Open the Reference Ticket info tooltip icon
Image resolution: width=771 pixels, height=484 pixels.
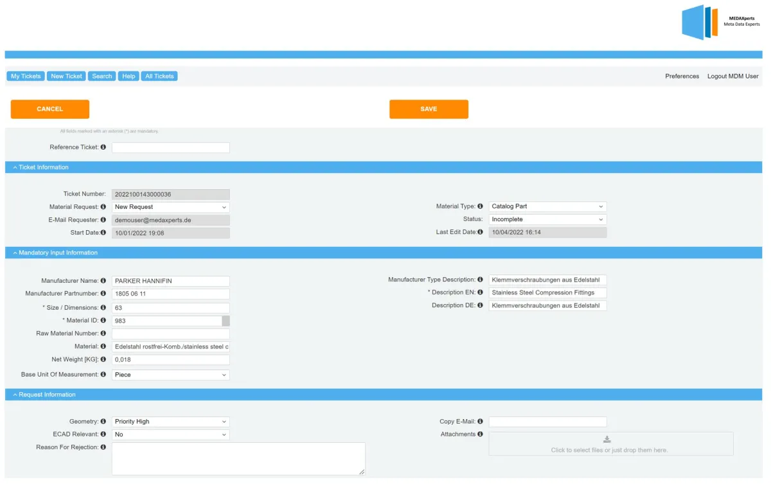coord(103,147)
